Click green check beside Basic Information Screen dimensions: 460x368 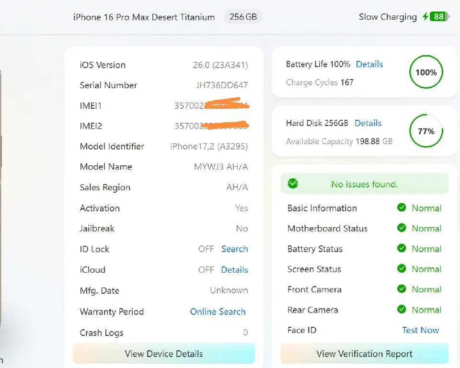[x=402, y=208]
